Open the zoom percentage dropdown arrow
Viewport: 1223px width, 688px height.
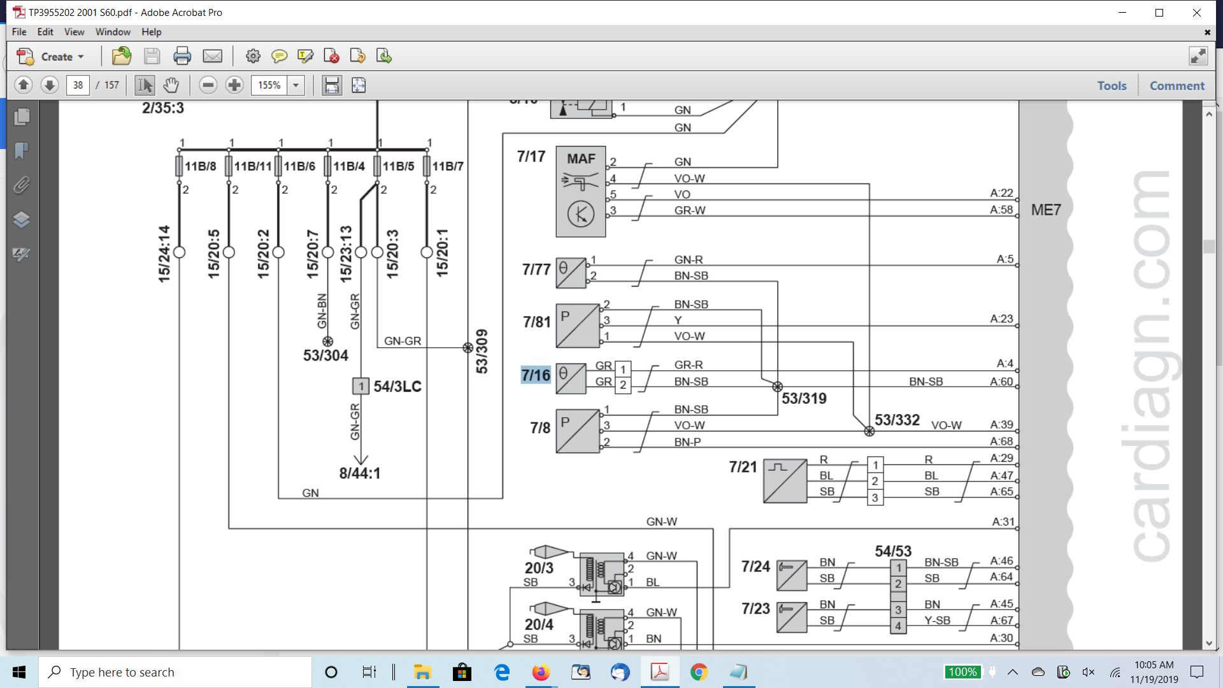(296, 85)
